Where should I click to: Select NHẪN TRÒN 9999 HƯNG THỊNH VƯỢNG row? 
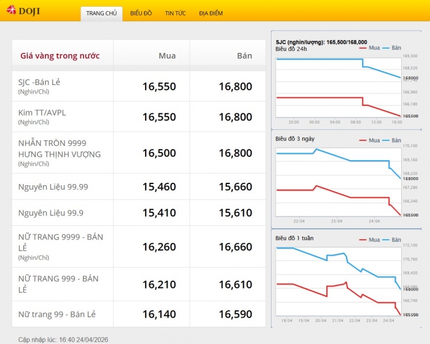point(59,149)
